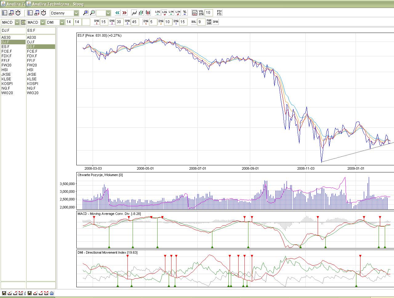Expand the MACD indicator dropdown in right window

click(42, 22)
